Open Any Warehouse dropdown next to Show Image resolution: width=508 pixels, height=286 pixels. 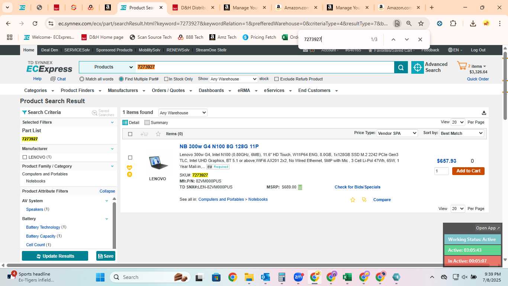233,79
